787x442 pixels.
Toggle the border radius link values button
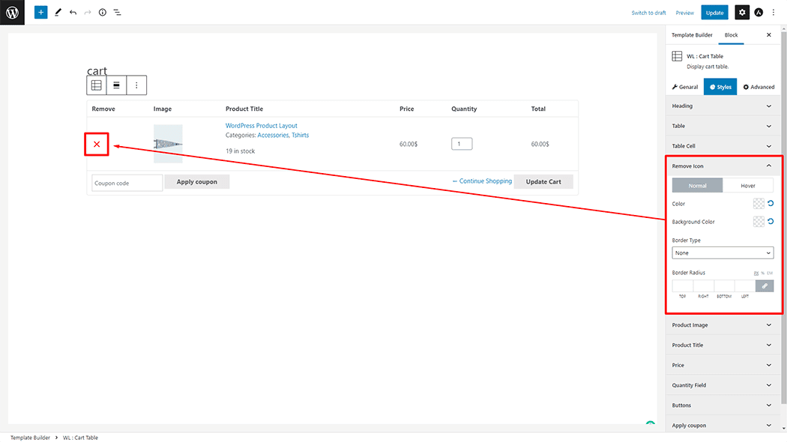[x=765, y=285]
